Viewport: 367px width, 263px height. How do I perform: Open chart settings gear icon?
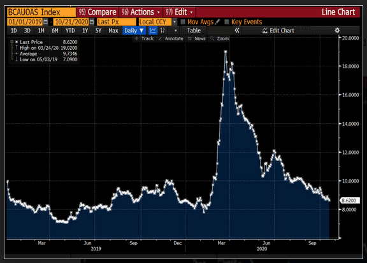337,31
